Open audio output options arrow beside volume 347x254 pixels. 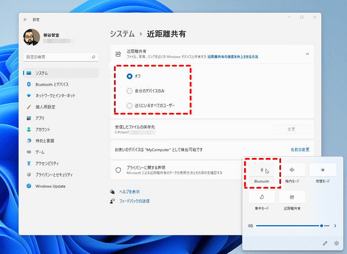click(x=335, y=225)
